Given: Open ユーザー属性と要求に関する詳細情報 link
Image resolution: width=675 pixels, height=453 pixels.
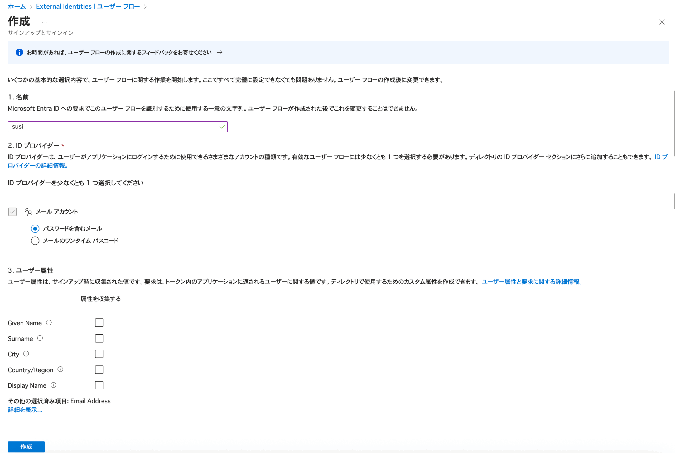Looking at the screenshot, I should click(x=532, y=282).
